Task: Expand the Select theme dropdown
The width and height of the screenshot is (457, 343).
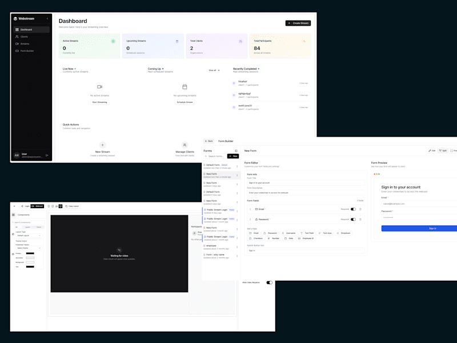Action: pos(29,248)
